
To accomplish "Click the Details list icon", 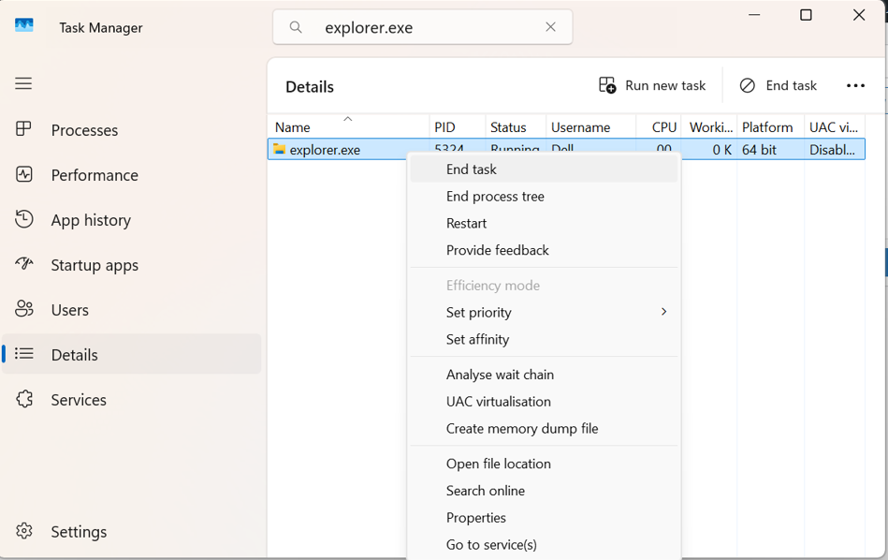I will pos(23,354).
